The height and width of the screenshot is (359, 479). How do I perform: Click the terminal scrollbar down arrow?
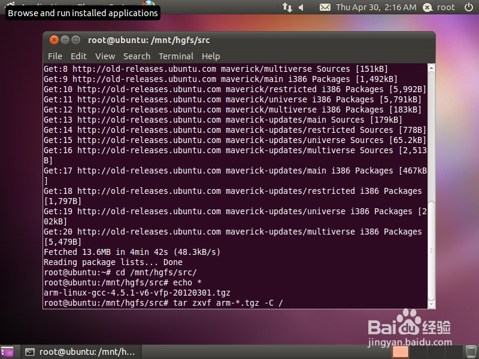click(x=431, y=305)
